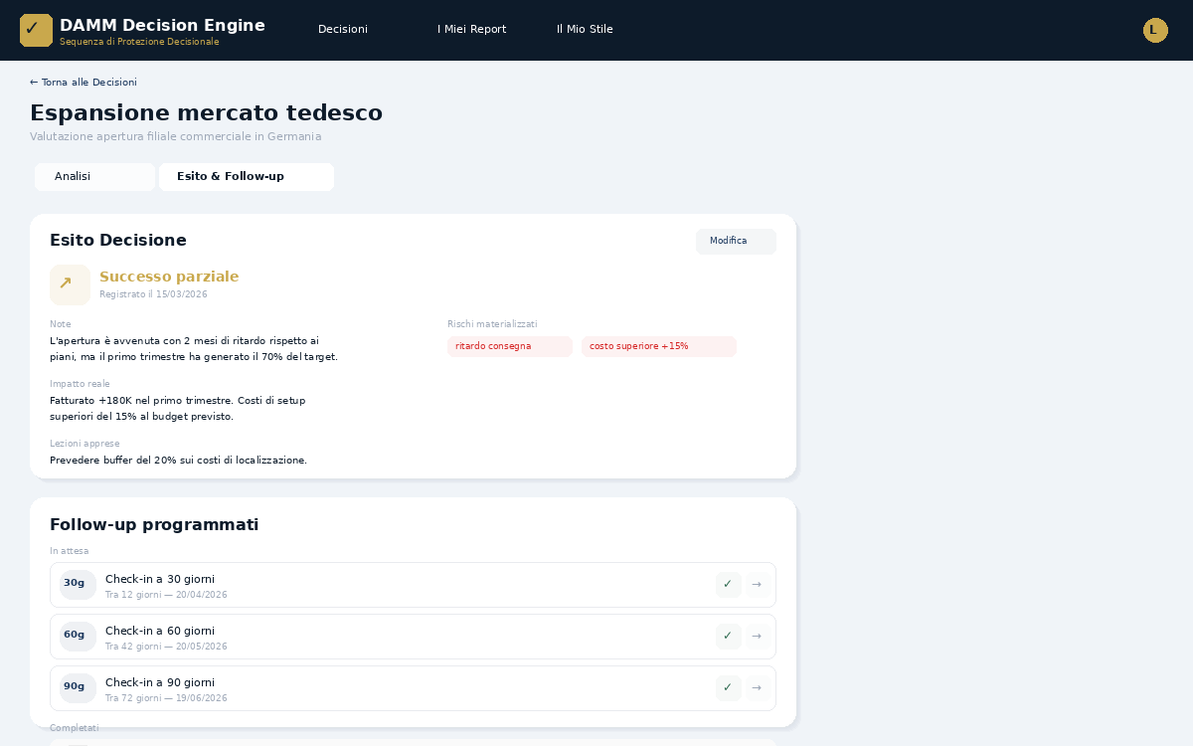Screen dimensions: 1193x746
Task: Click the DAMM Decision Engine title
Action: [x=162, y=26]
